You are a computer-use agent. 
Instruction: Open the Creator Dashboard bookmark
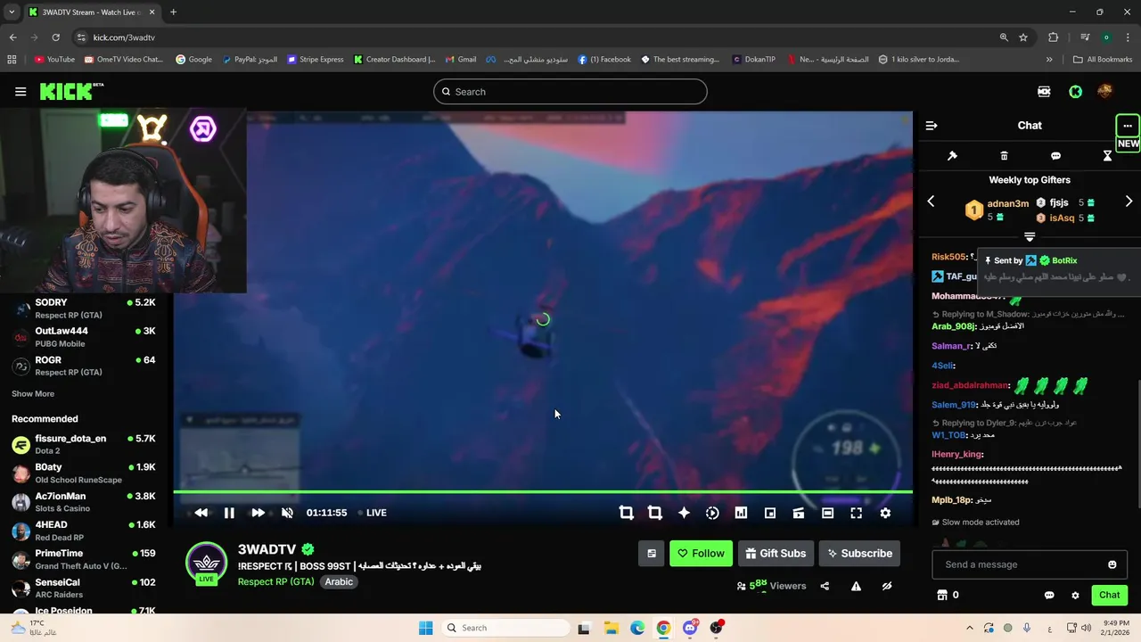pyautogui.click(x=394, y=60)
